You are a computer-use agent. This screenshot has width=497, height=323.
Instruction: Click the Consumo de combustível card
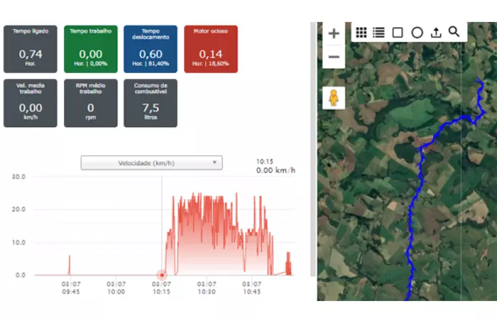click(x=150, y=103)
